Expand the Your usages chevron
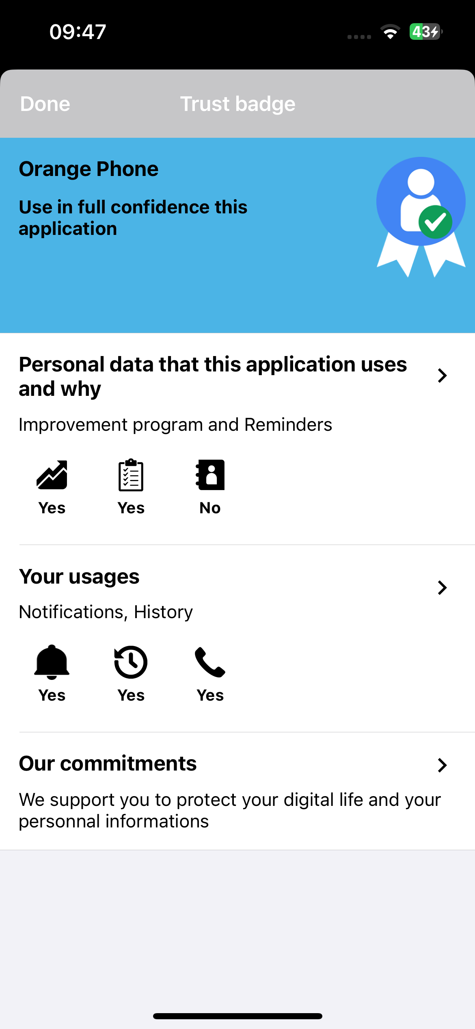The width and height of the screenshot is (475, 1029). click(442, 588)
